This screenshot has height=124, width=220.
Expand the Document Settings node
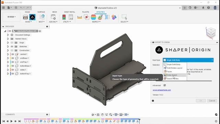8,35
